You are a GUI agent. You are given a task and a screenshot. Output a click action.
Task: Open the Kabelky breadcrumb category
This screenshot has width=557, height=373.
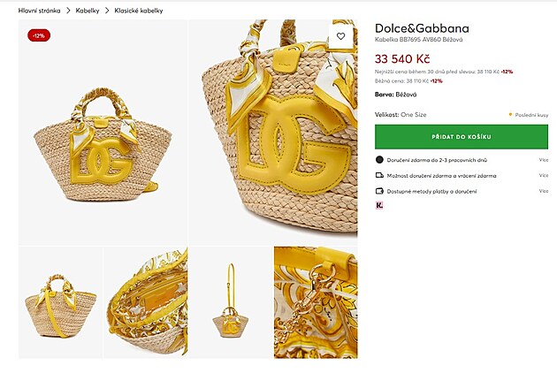(x=88, y=10)
